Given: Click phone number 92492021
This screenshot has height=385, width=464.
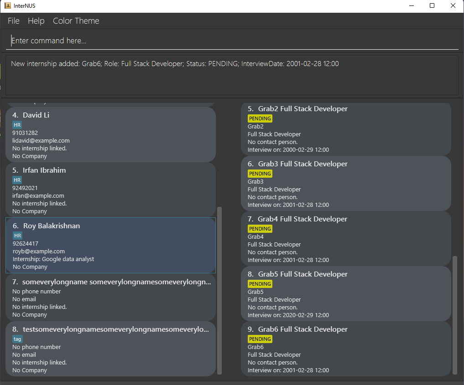Looking at the screenshot, I should pyautogui.click(x=25, y=188).
